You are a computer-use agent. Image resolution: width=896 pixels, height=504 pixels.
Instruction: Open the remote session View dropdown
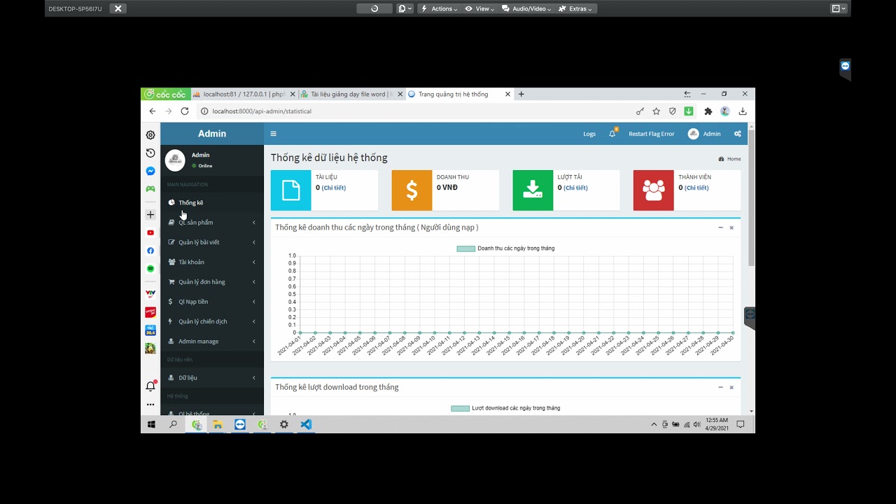click(479, 9)
